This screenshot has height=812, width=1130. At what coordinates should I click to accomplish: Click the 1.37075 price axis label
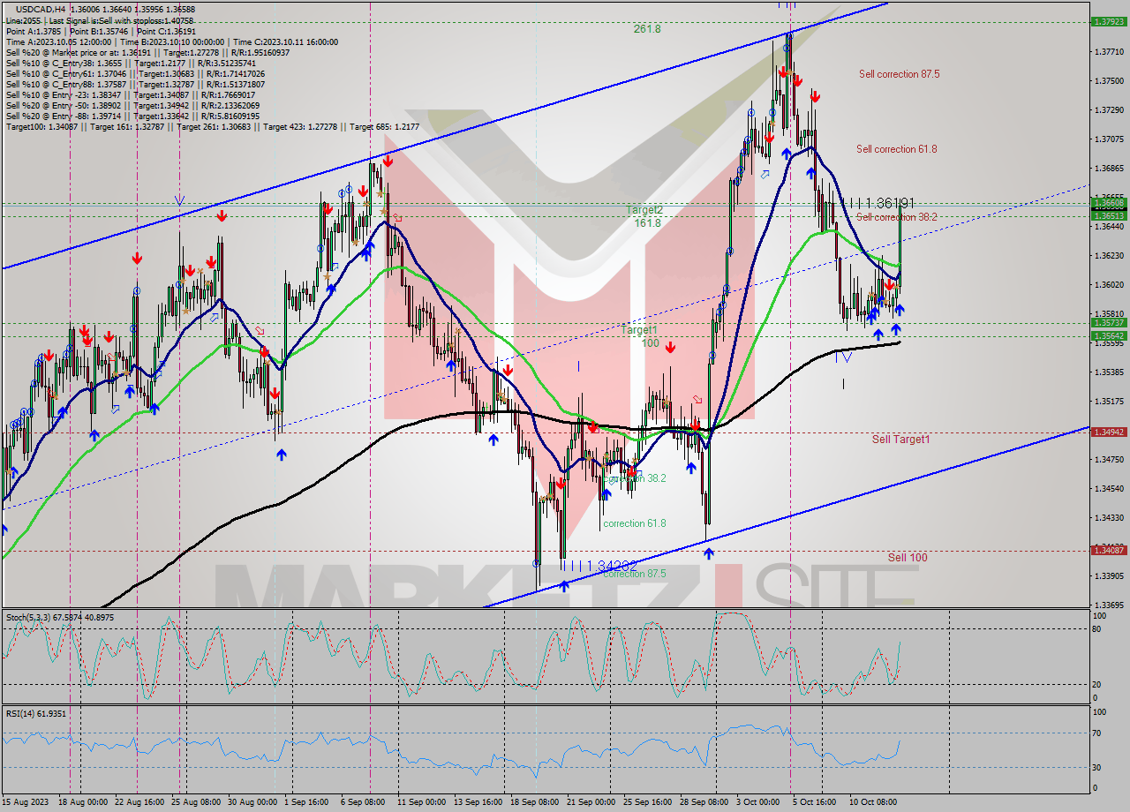(x=1109, y=139)
